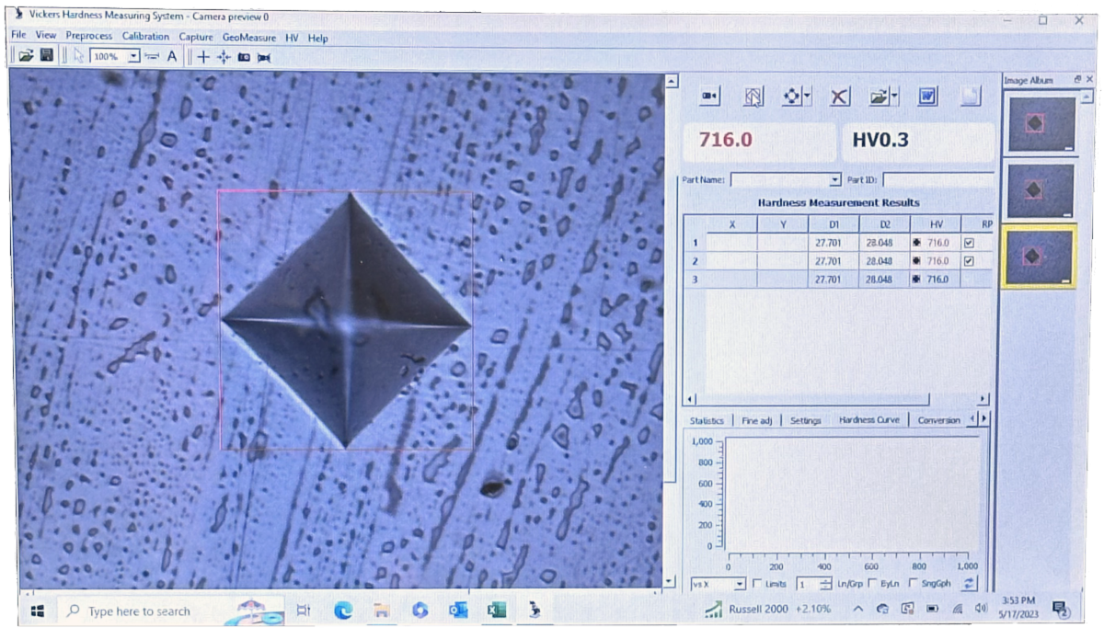The image size is (1104, 628).
Task: Uncheck the RP checkbox in row 1
Action: coord(968,244)
